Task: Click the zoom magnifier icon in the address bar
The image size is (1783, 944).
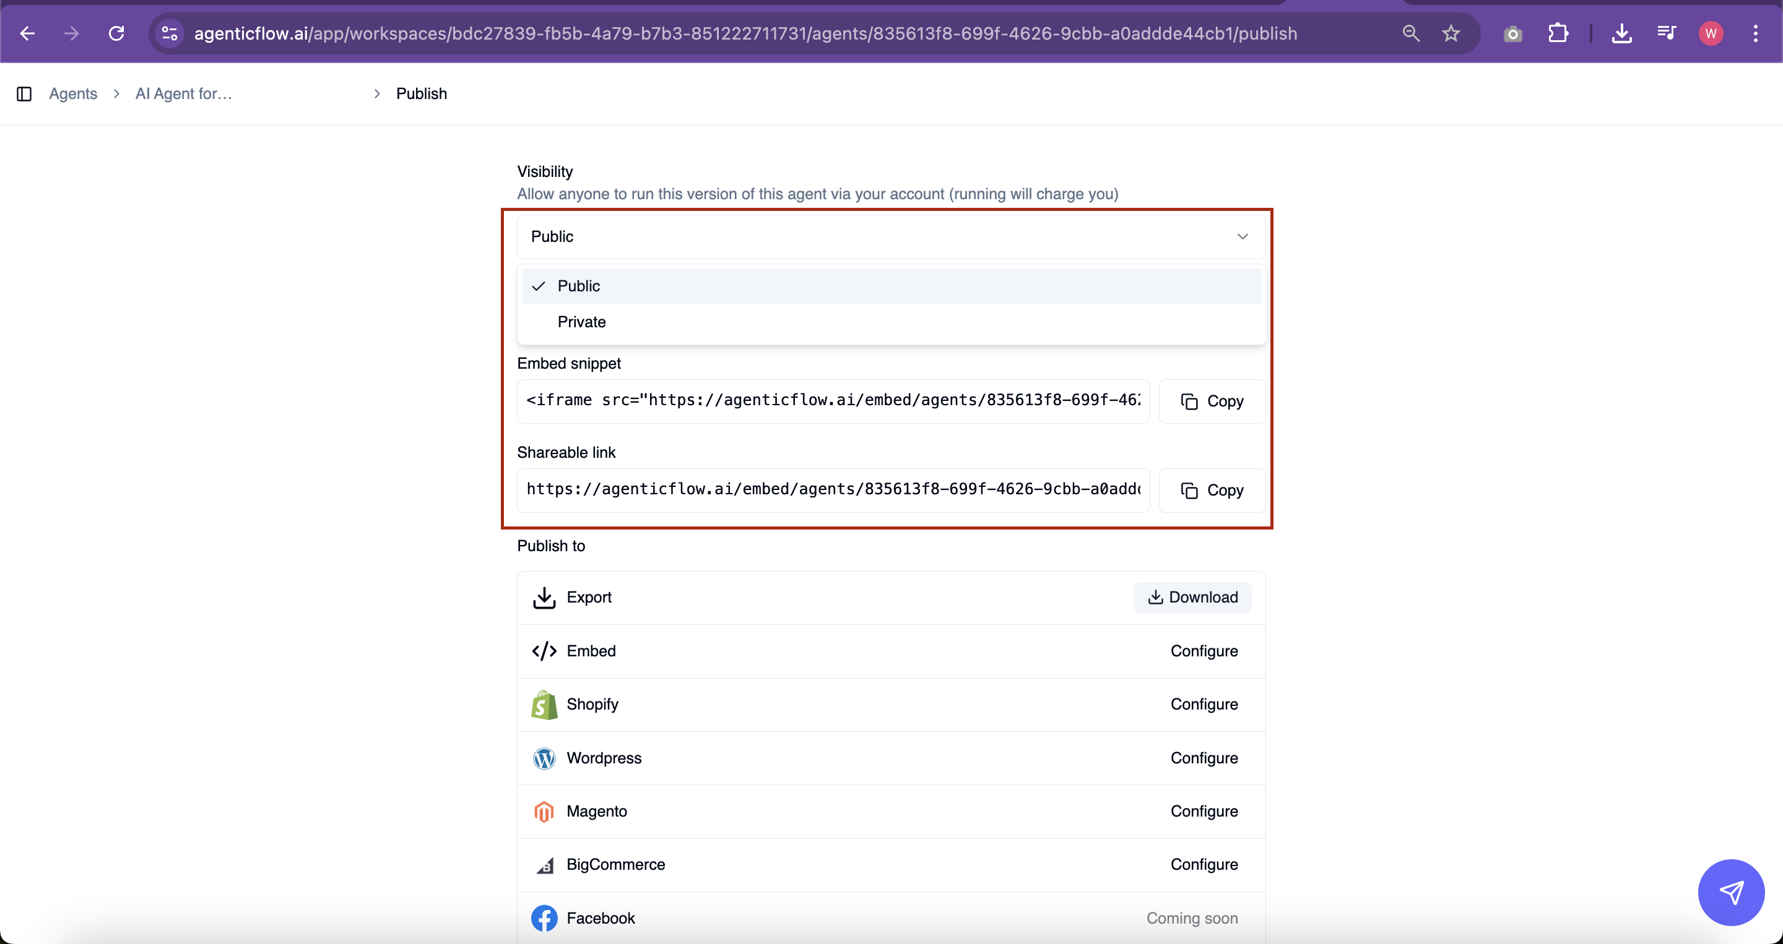Action: click(x=1411, y=33)
